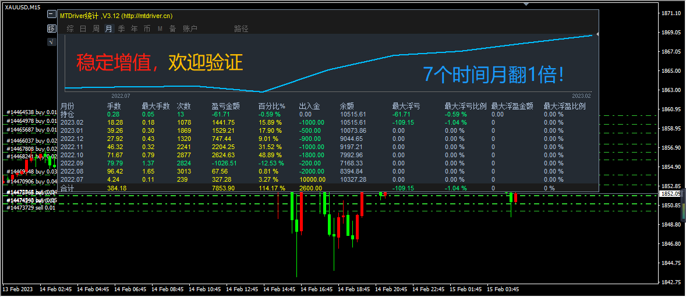
Task: Click the 月份 column header
Action: 68,106
